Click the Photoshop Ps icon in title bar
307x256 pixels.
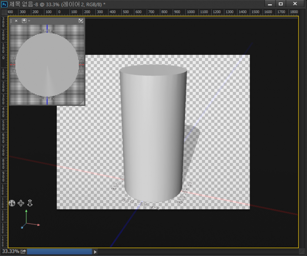pyautogui.click(x=4, y=4)
